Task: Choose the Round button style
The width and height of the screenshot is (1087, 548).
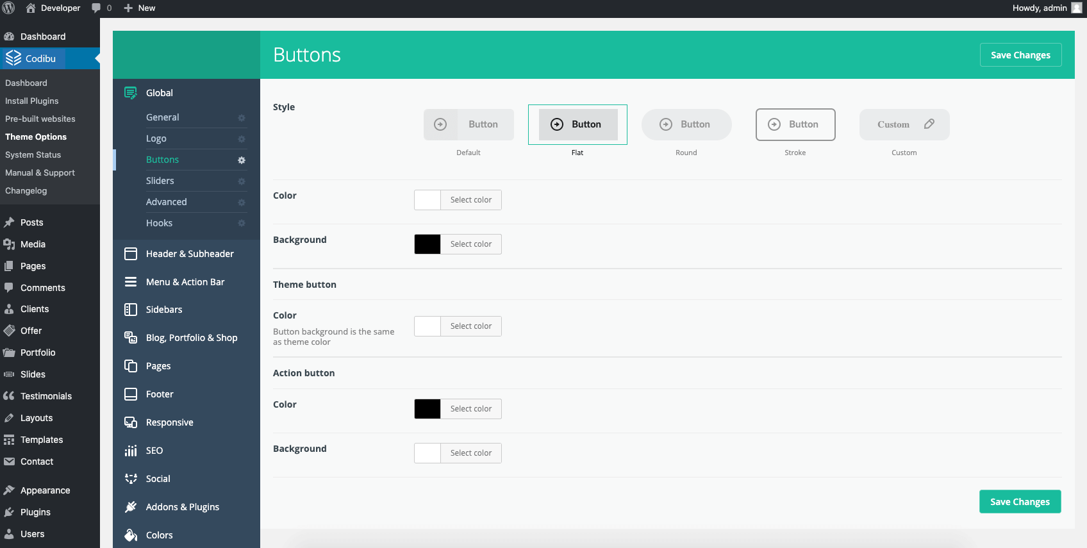Action: (x=686, y=124)
